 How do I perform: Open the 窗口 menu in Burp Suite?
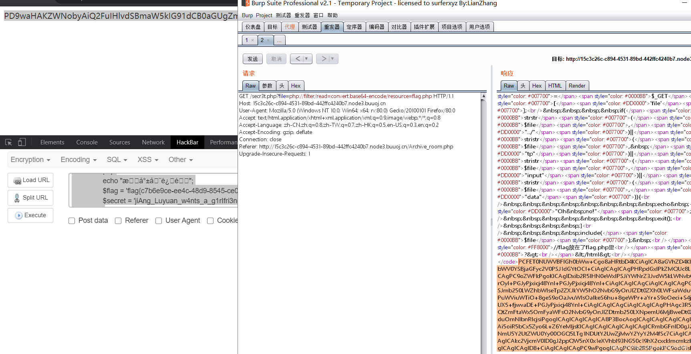click(x=318, y=15)
